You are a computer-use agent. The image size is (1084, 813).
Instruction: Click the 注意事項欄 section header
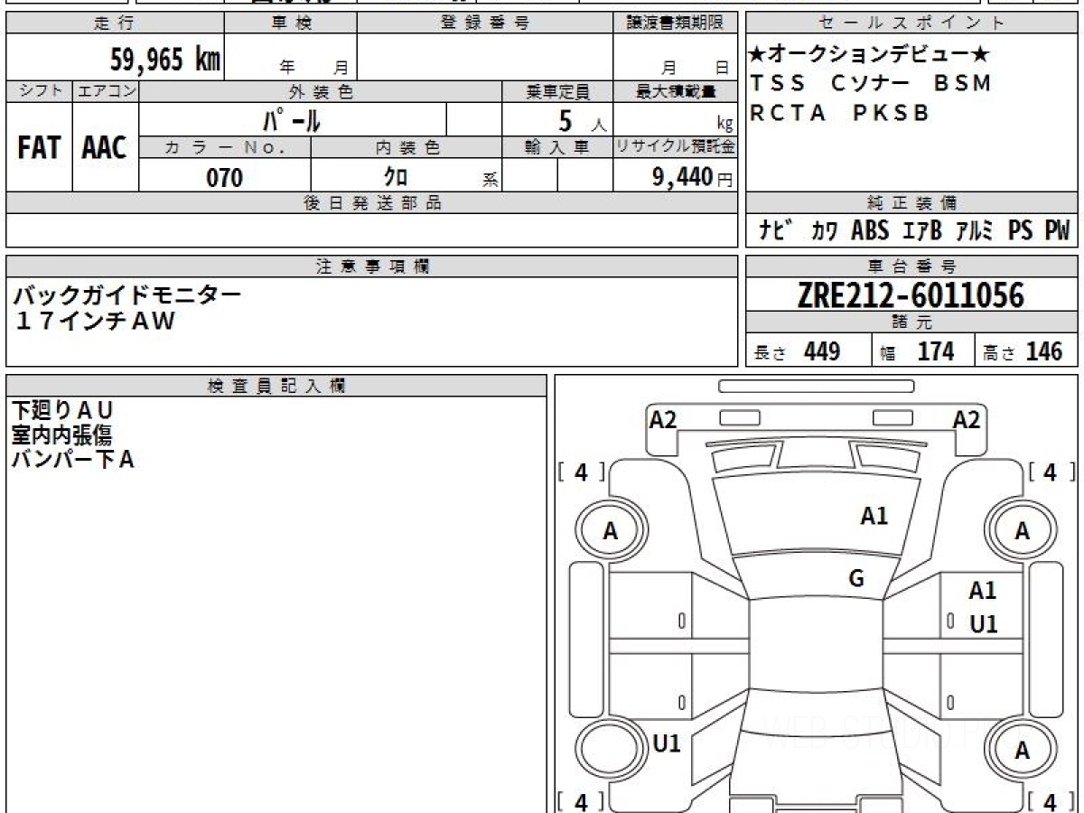point(372,266)
